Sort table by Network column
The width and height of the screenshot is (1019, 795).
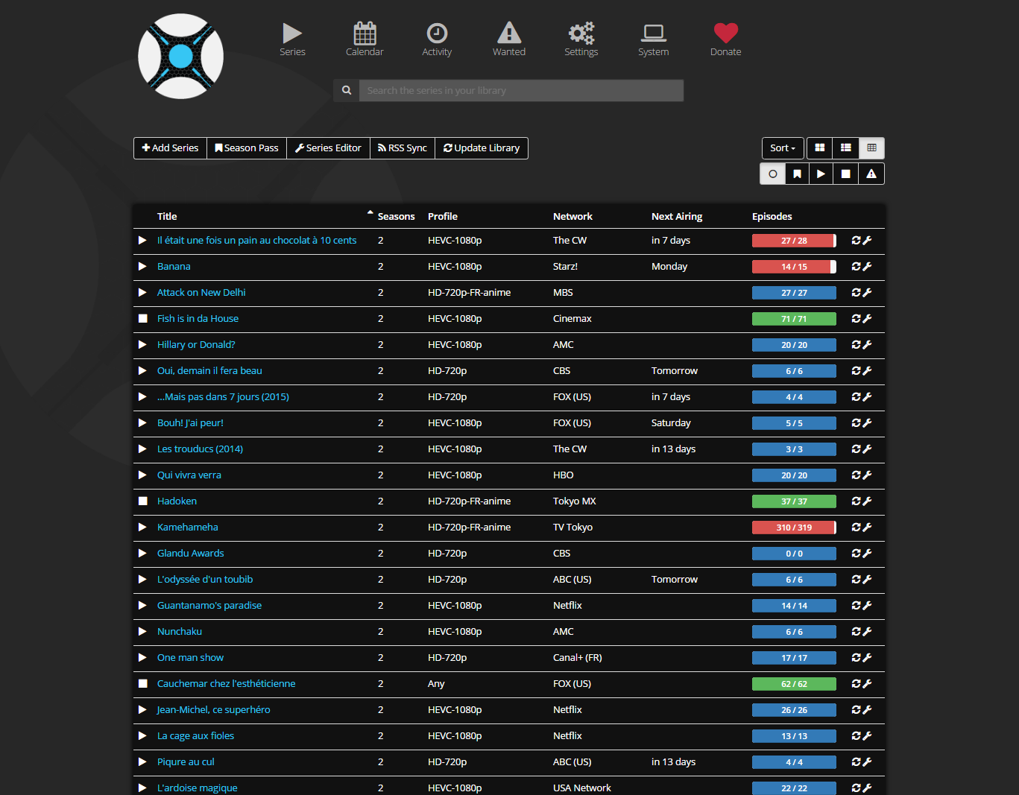click(572, 217)
